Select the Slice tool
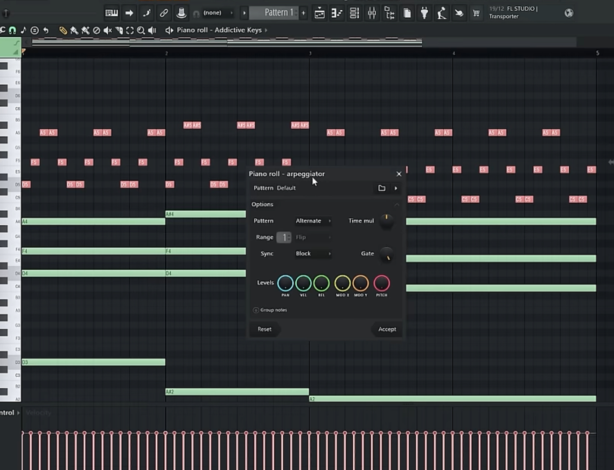614x470 pixels. click(119, 30)
